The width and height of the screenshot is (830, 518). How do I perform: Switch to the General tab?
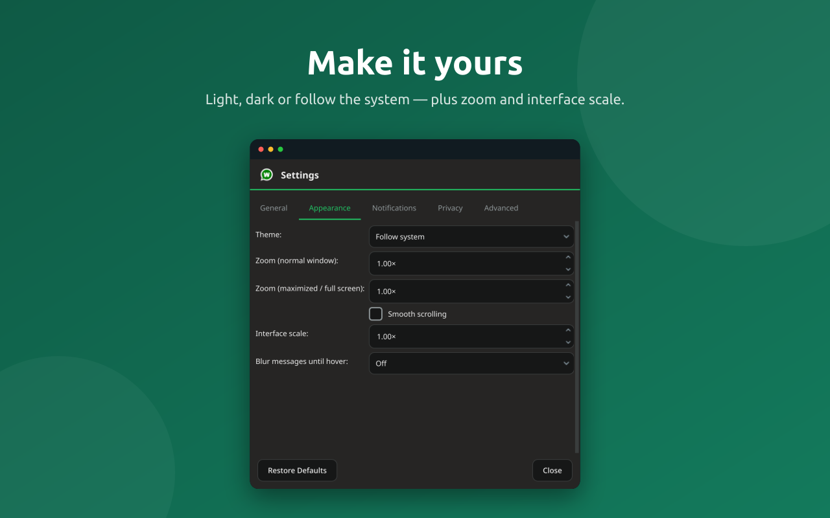tap(274, 208)
